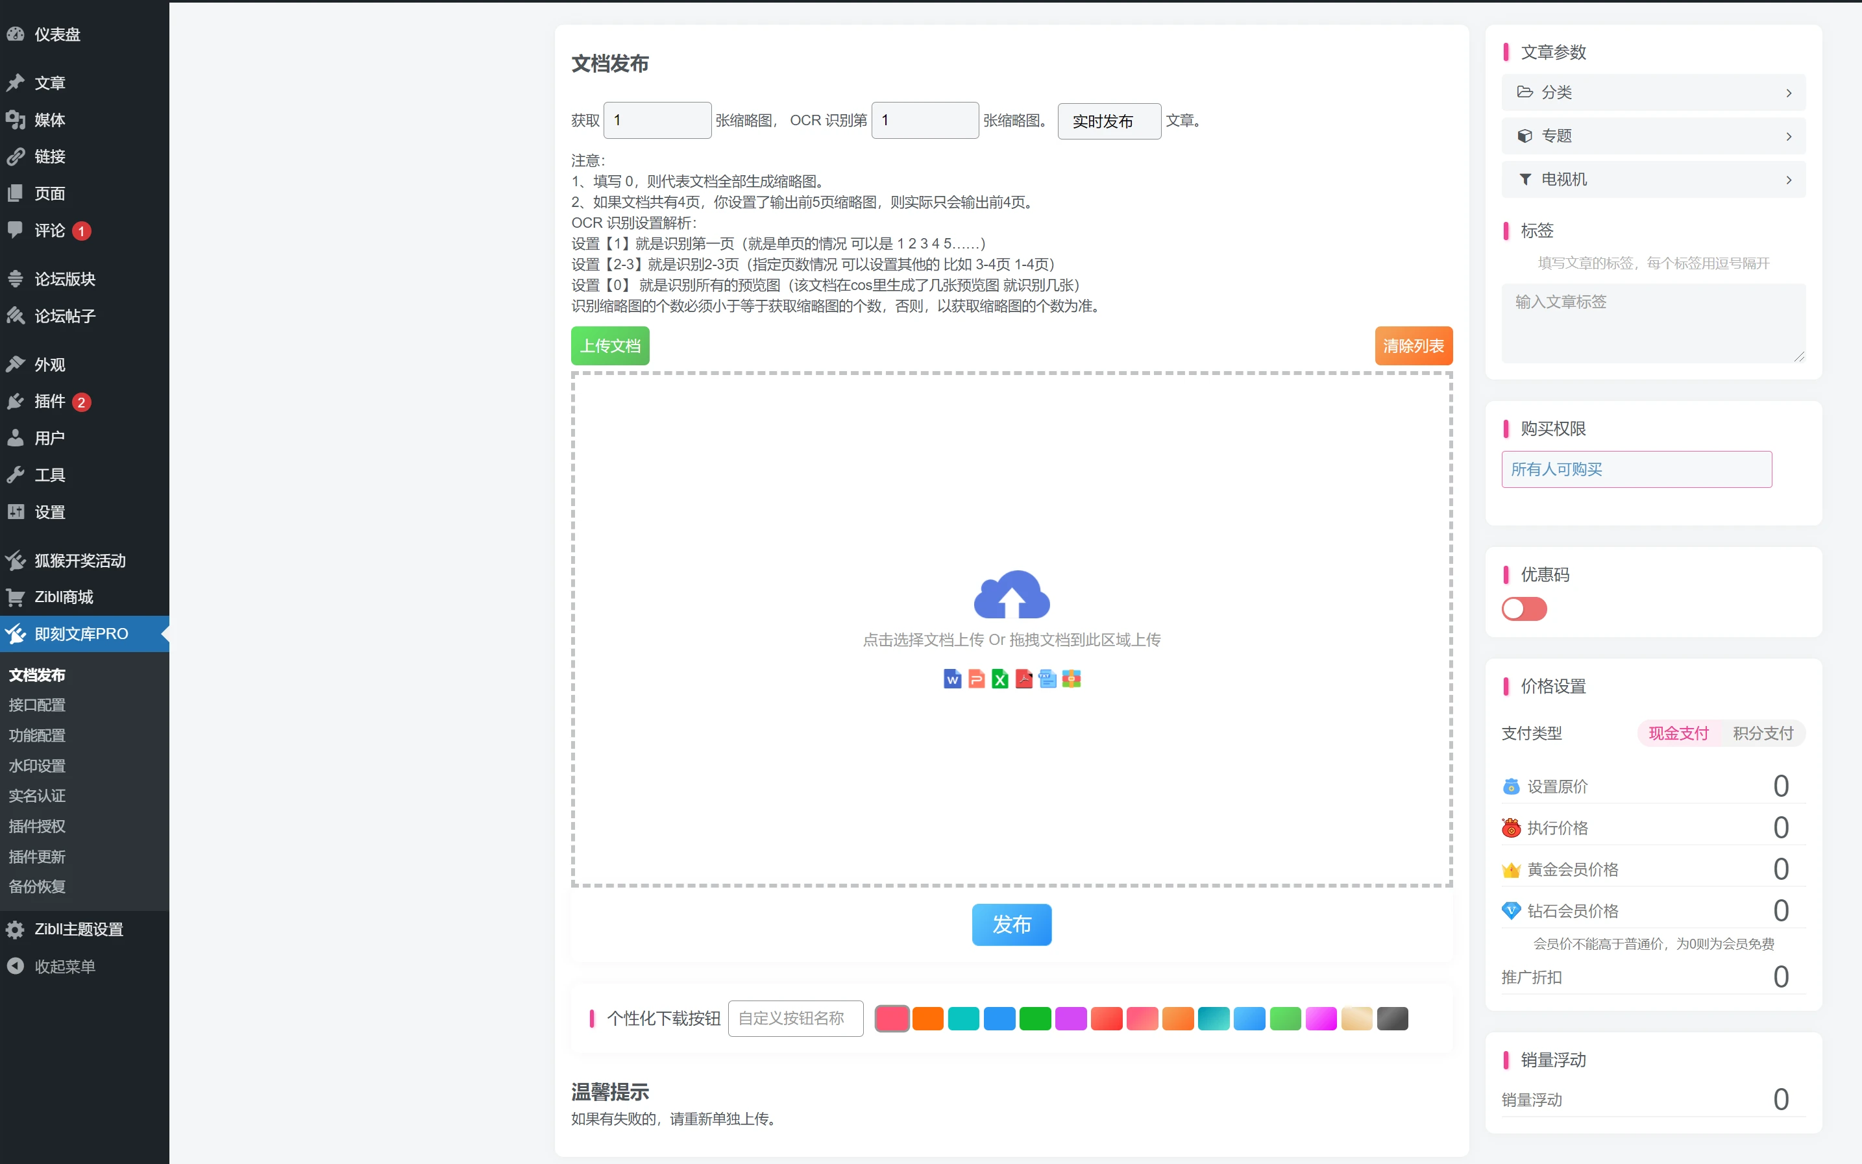Click the 插件 plugin icon
The width and height of the screenshot is (1862, 1164).
tap(16, 401)
